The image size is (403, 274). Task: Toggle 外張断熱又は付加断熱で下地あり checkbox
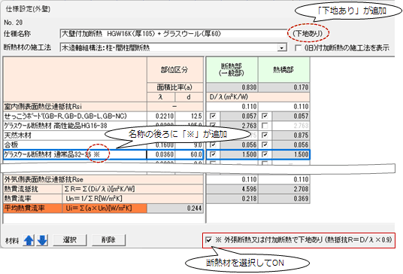tap(208, 240)
